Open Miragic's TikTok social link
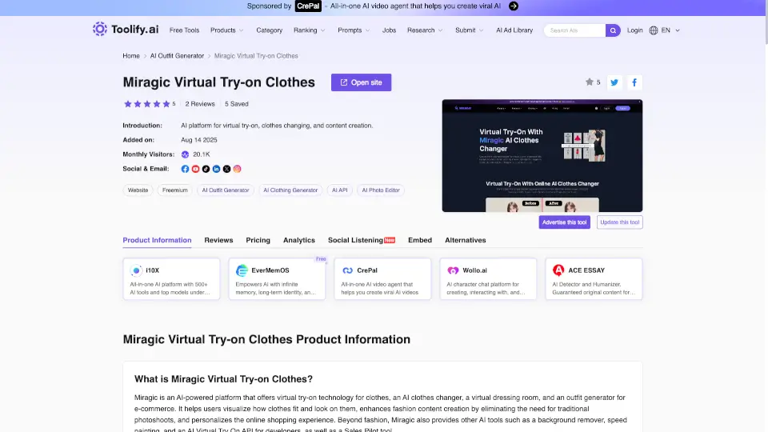Viewport: 768px width, 432px height. pos(206,169)
